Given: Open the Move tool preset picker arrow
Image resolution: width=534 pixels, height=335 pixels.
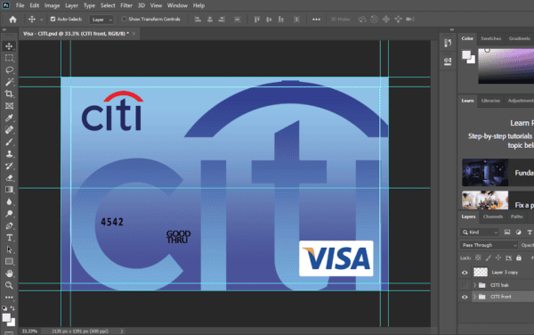Looking at the screenshot, I should pos(41,20).
